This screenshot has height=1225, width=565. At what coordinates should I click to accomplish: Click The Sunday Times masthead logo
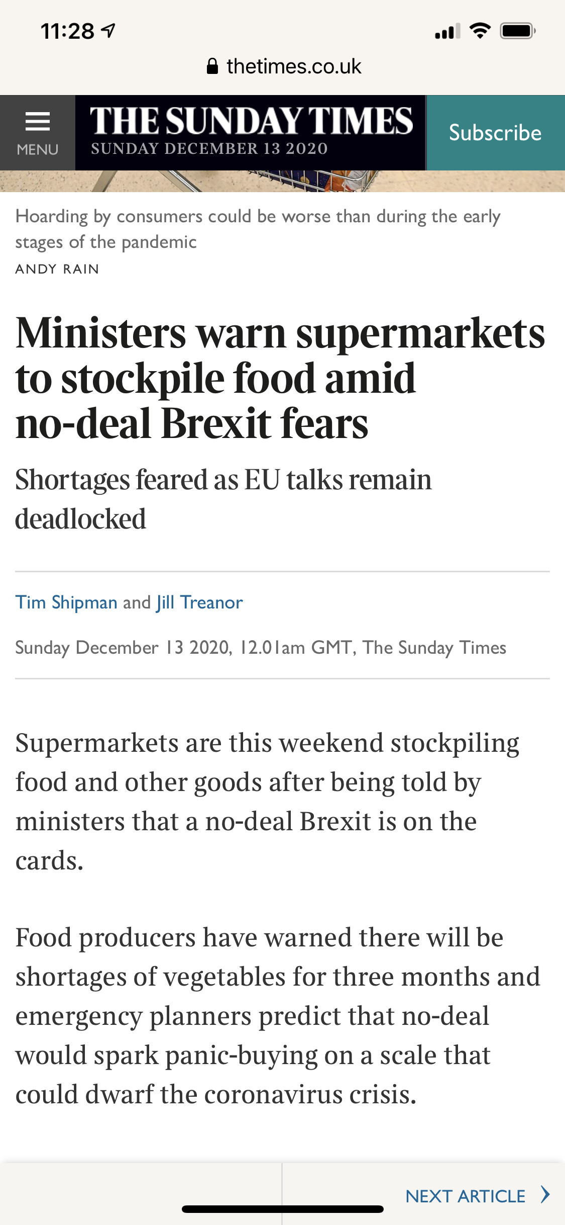point(251,122)
